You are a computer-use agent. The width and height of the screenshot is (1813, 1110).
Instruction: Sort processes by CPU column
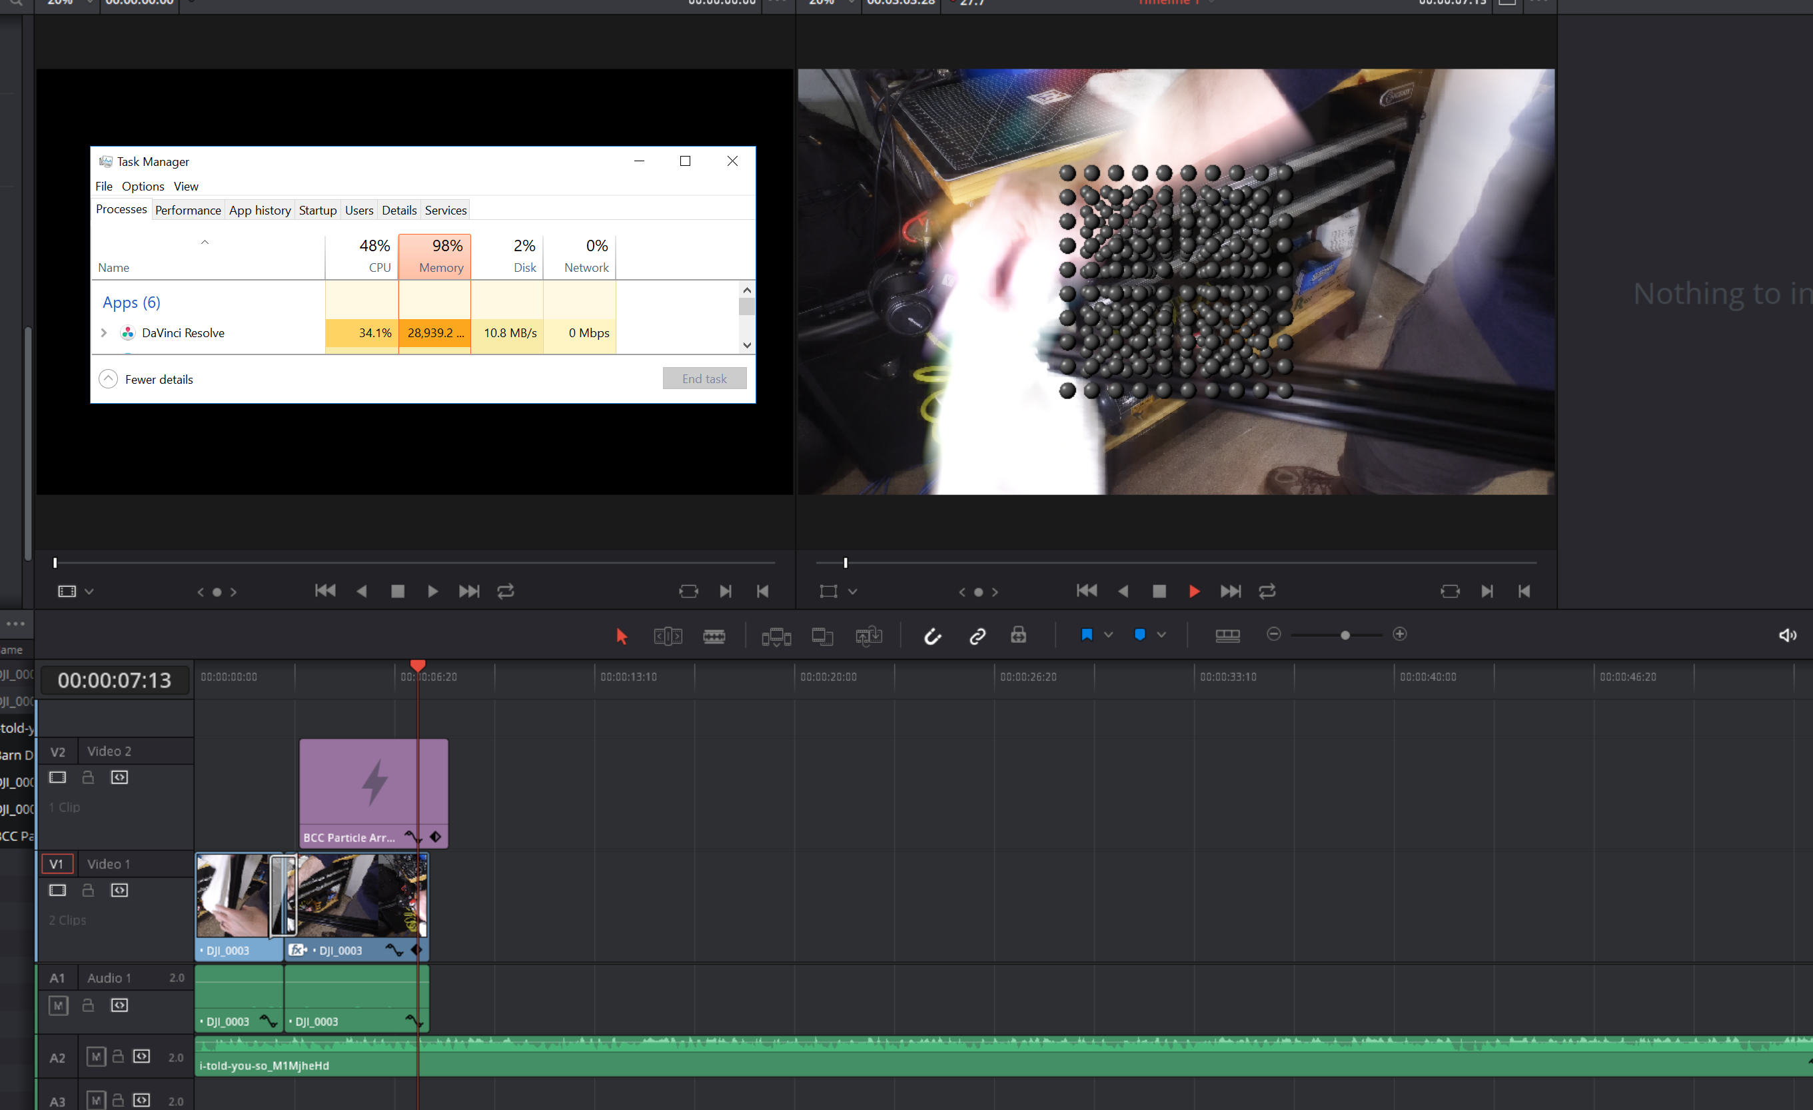(362, 257)
